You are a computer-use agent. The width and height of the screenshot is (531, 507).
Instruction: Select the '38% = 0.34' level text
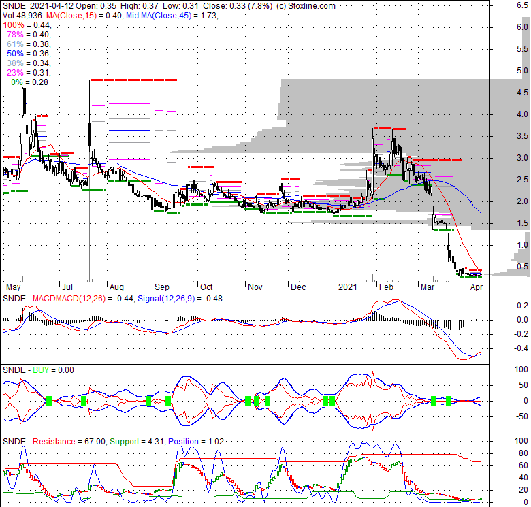(x=29, y=63)
